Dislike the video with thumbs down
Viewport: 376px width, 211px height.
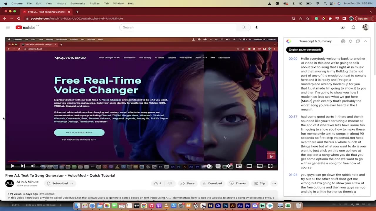tap(170, 183)
